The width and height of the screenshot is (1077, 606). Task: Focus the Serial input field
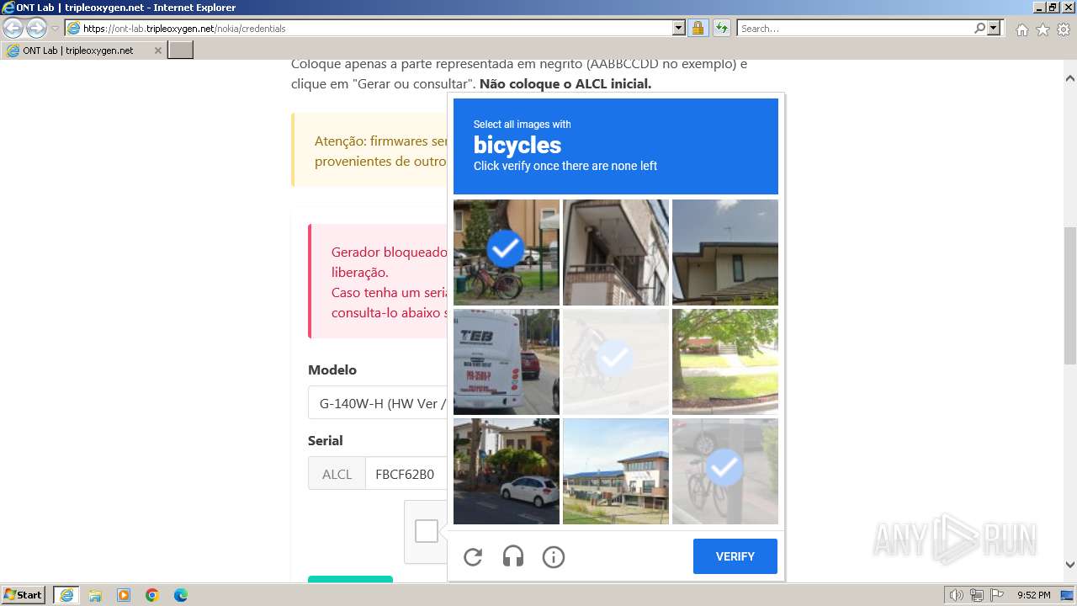406,474
